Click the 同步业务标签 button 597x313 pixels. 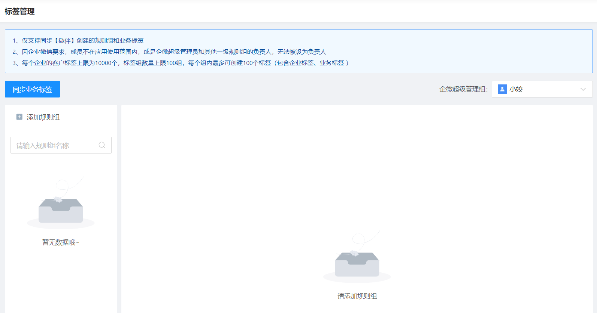pyautogui.click(x=32, y=89)
